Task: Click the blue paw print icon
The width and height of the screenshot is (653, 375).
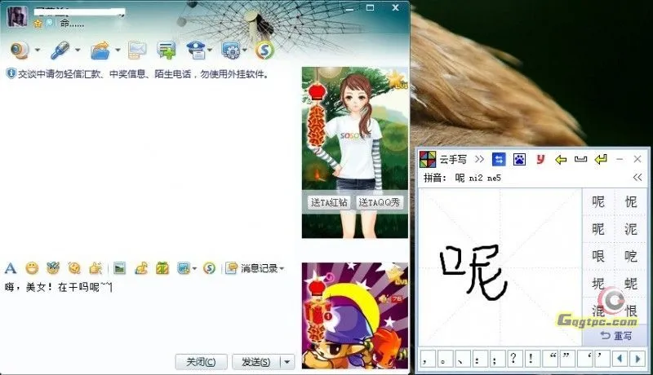Action: (x=519, y=159)
